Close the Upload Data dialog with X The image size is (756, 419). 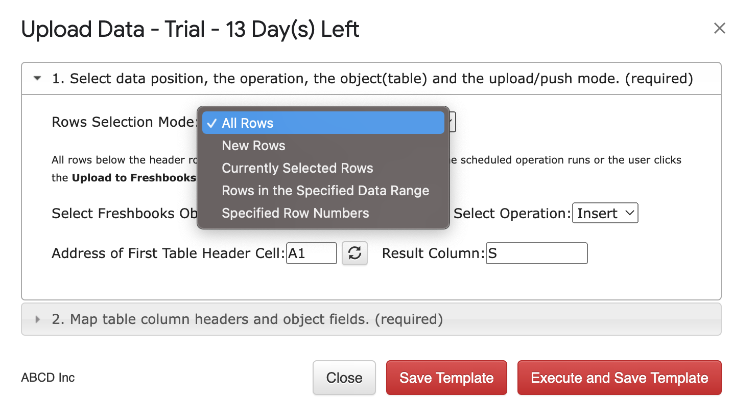(x=719, y=28)
